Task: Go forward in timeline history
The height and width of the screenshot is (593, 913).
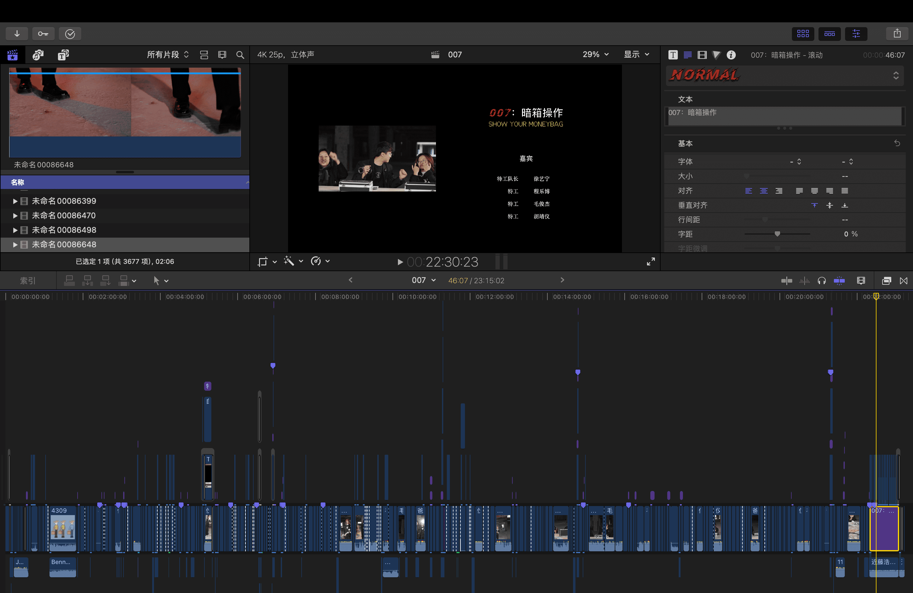Action: [x=562, y=280]
